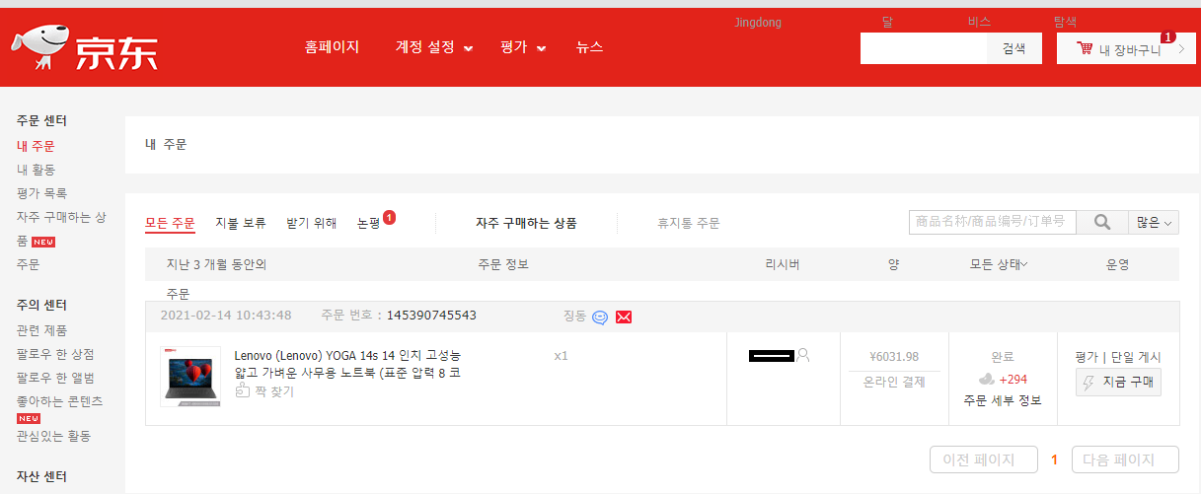Open 평가 목록 in sidebar
This screenshot has height=494, width=1201.
tap(41, 193)
